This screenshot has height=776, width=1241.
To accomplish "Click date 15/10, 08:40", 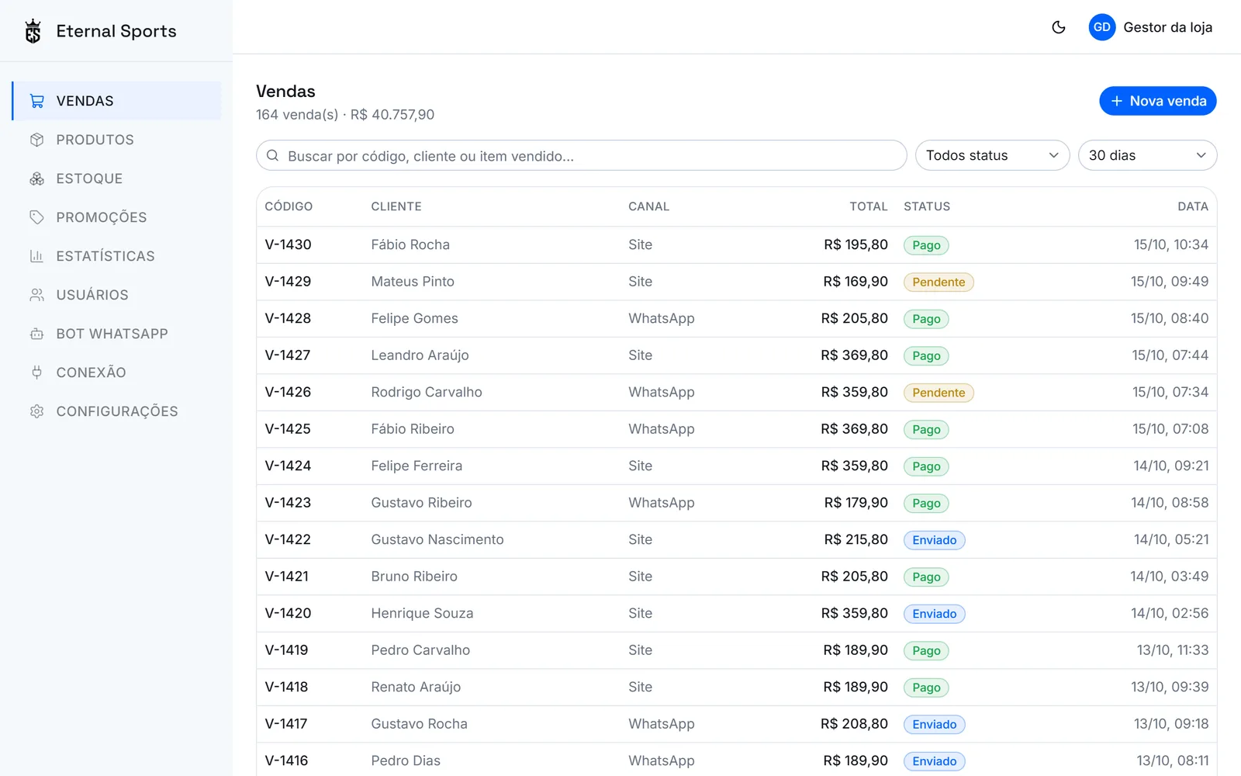I will click(1170, 318).
